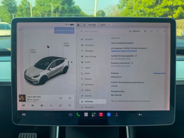This screenshot has width=184, height=138.
Task: Tap Start Self-Driving button
Action: [64, 30]
